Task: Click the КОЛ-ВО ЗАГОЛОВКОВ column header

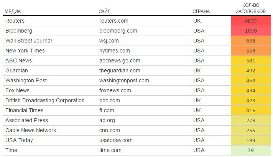Action: [x=251, y=8]
